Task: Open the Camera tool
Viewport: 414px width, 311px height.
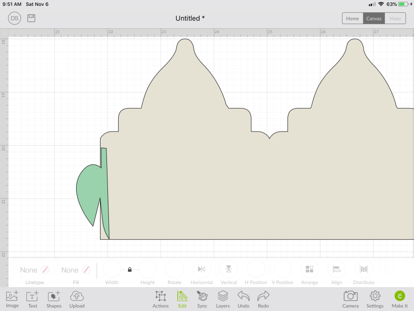Action: pyautogui.click(x=350, y=298)
